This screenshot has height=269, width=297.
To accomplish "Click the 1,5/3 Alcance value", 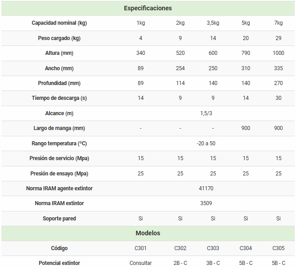I will [206, 113].
